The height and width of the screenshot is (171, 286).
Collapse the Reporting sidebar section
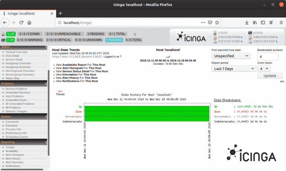(x=46, y=142)
